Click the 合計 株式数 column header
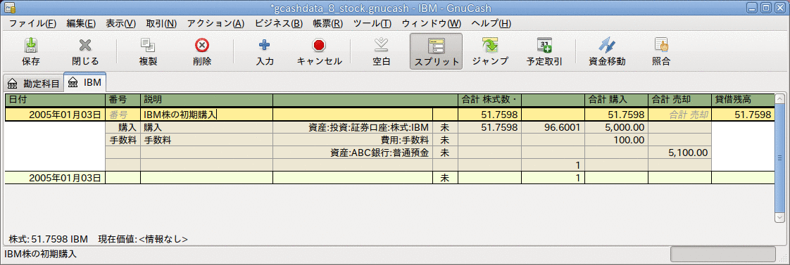The width and height of the screenshot is (790, 265). (x=489, y=100)
